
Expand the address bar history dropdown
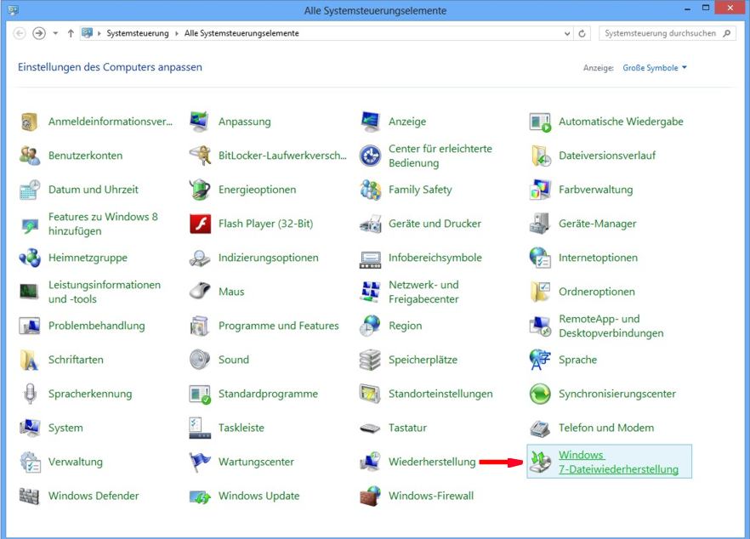567,33
